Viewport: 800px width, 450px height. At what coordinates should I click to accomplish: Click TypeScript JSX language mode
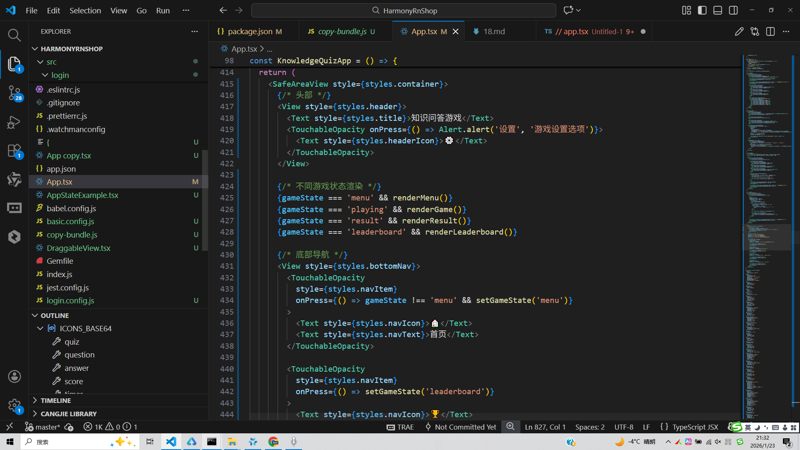(695, 427)
